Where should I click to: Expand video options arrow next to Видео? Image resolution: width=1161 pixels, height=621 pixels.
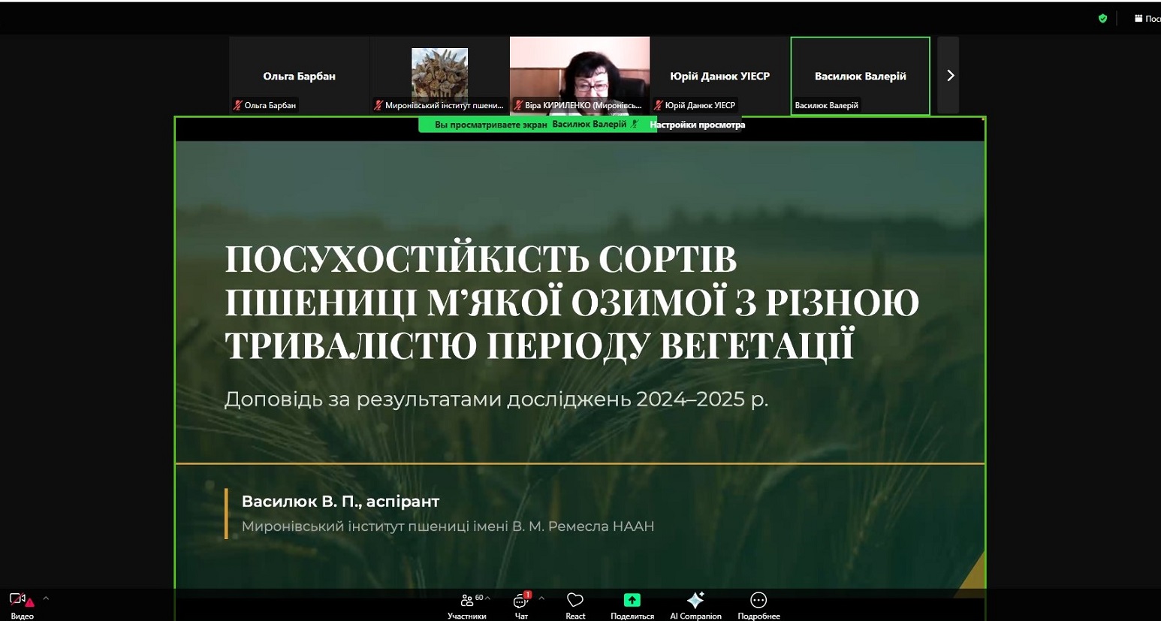pyautogui.click(x=46, y=598)
